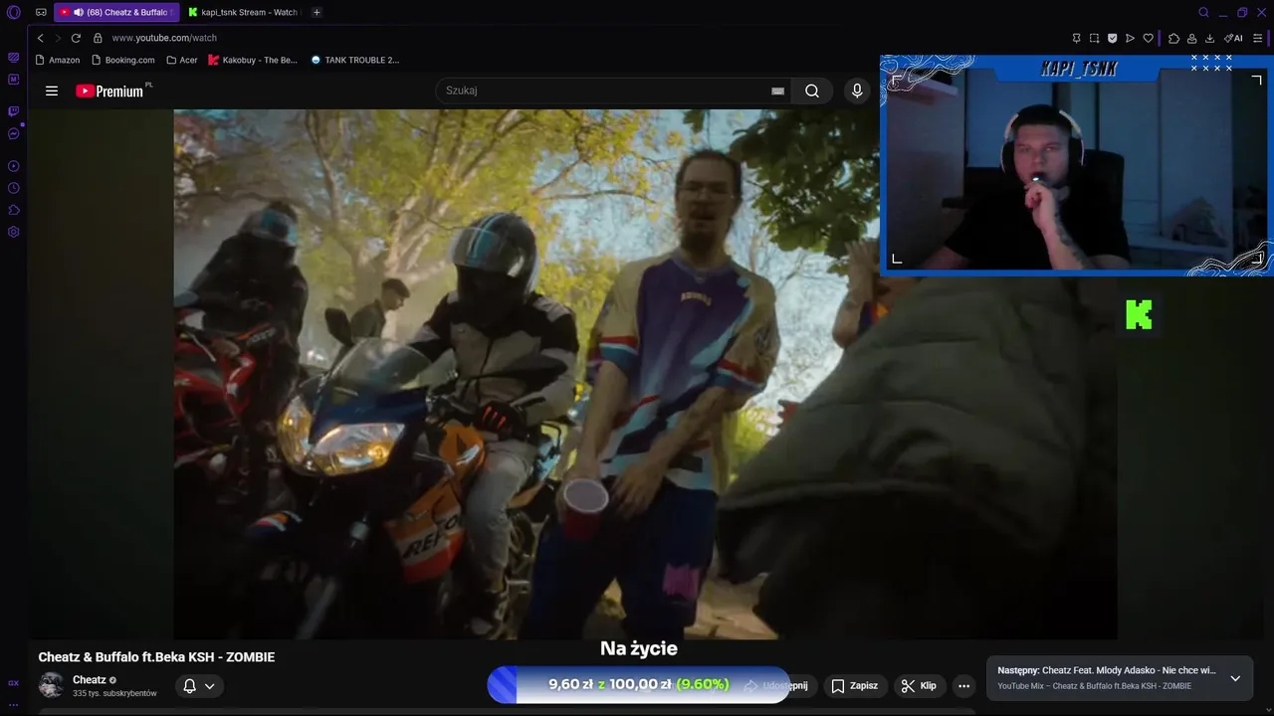The height and width of the screenshot is (716, 1274).
Task: Toggle the ad blocker shield
Action: (x=1112, y=38)
